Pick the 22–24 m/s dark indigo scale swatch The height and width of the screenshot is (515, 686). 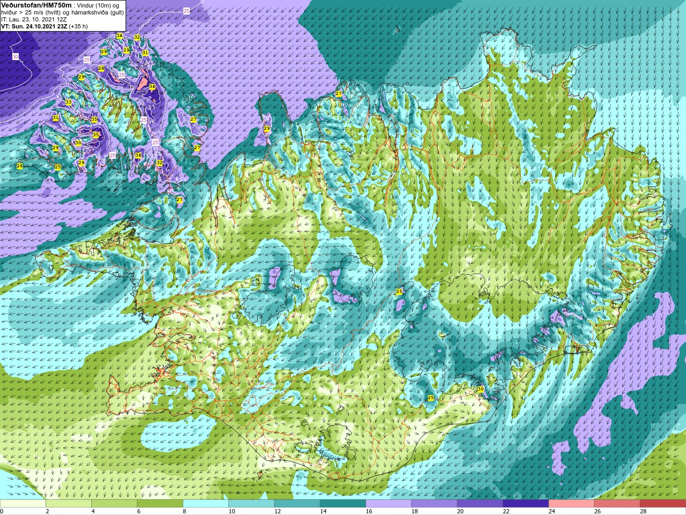(x=526, y=504)
